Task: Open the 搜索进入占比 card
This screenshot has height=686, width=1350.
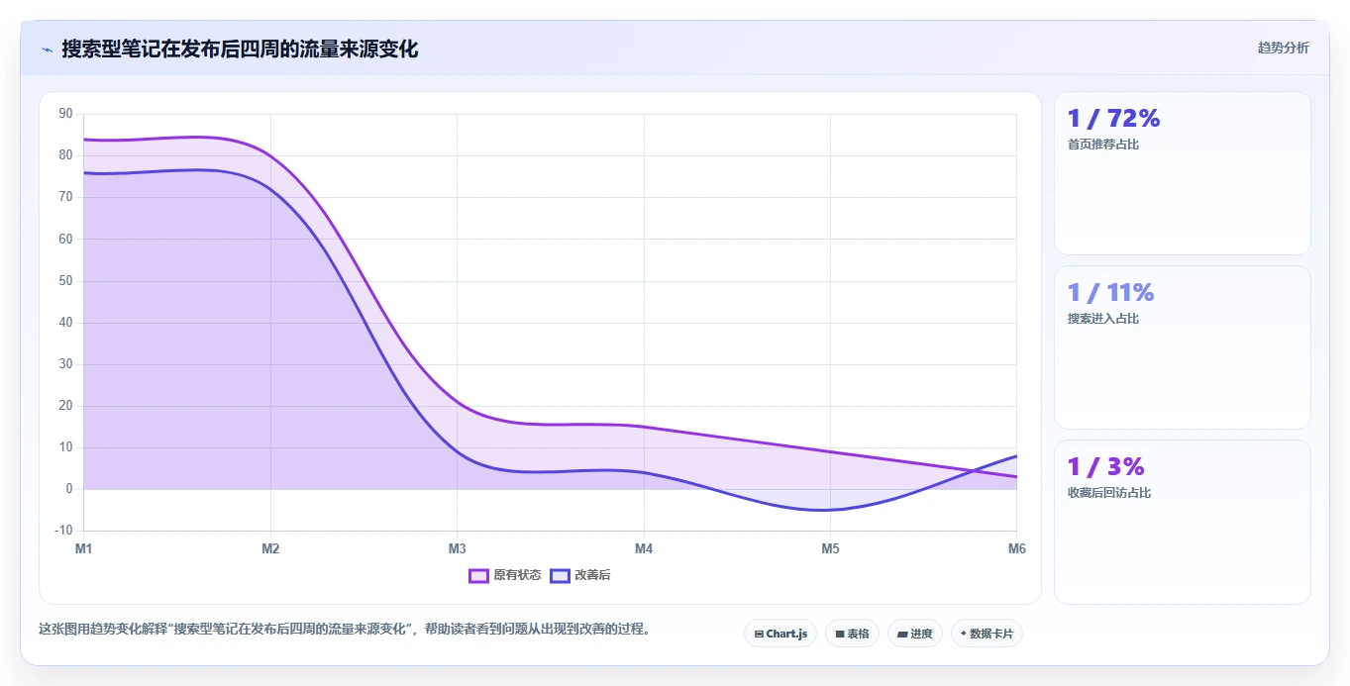Action: click(1183, 347)
